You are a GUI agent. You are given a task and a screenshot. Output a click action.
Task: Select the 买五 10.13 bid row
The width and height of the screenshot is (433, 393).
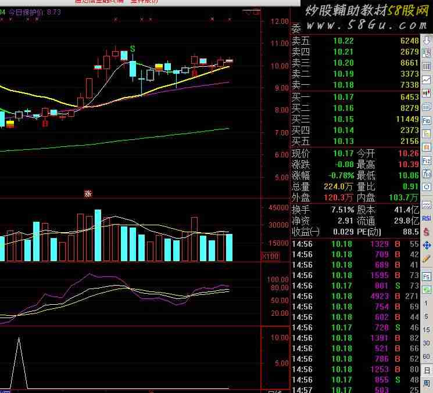click(355, 141)
